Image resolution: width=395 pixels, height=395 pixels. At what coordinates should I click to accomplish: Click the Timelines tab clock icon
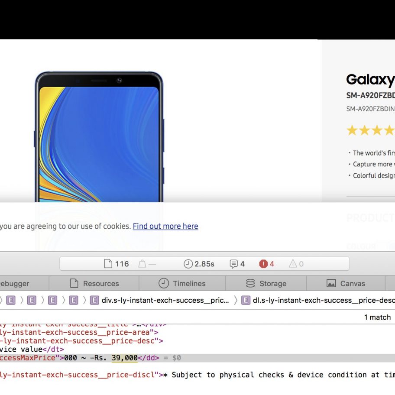164,284
